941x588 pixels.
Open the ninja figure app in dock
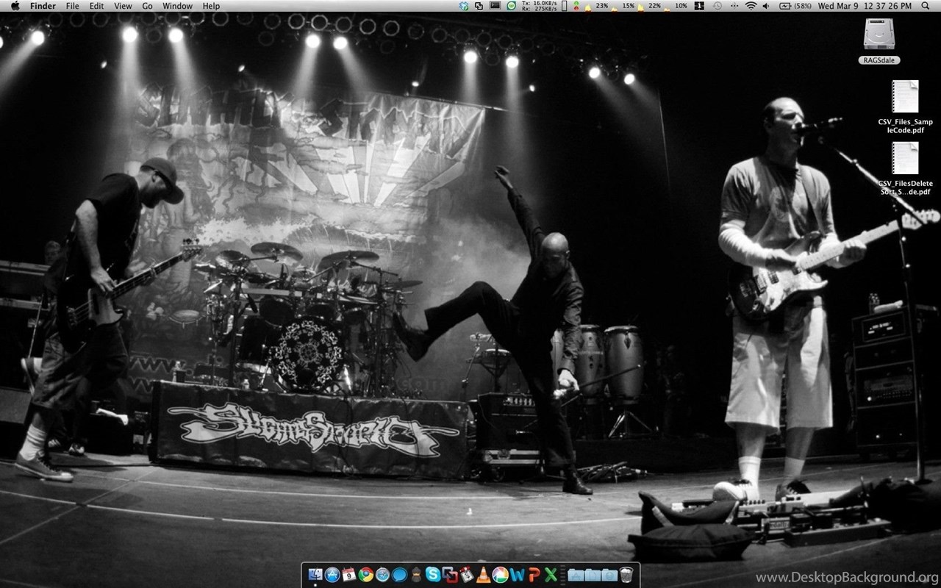click(416, 575)
